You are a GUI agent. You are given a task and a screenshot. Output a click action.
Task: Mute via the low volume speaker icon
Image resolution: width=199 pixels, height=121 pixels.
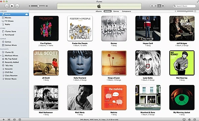click(29, 6)
